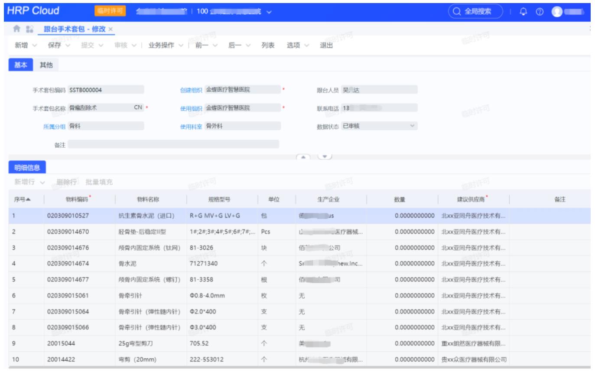
Task: Open user avatar profile
Action: [x=557, y=11]
